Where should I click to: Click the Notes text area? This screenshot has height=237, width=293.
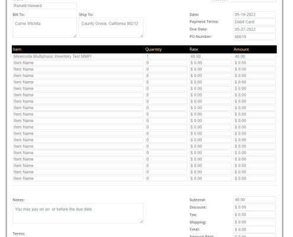pos(78,213)
